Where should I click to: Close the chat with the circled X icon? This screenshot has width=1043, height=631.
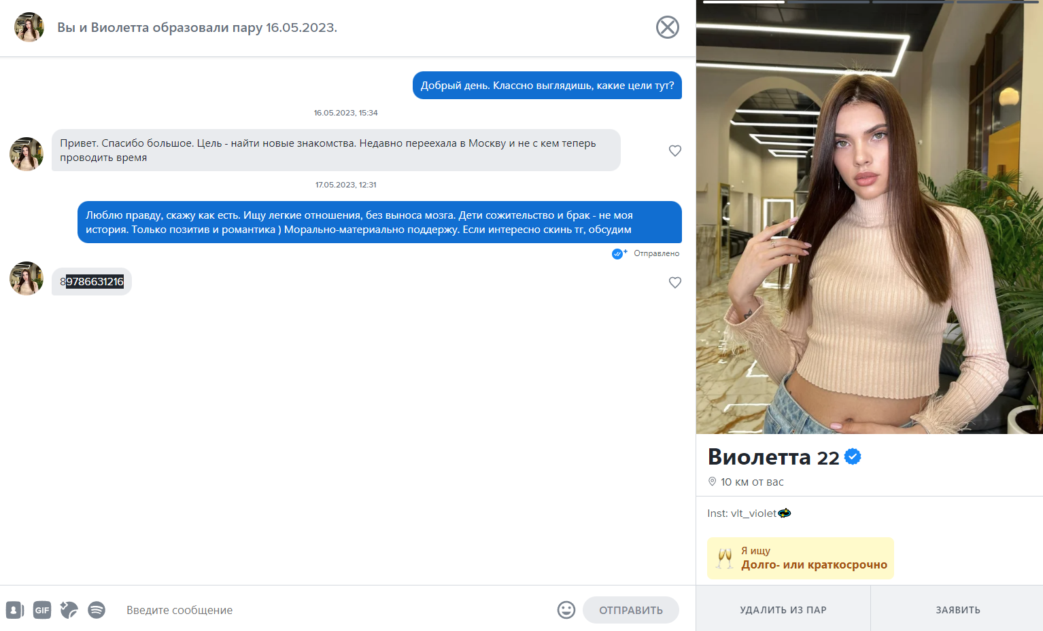tap(667, 27)
